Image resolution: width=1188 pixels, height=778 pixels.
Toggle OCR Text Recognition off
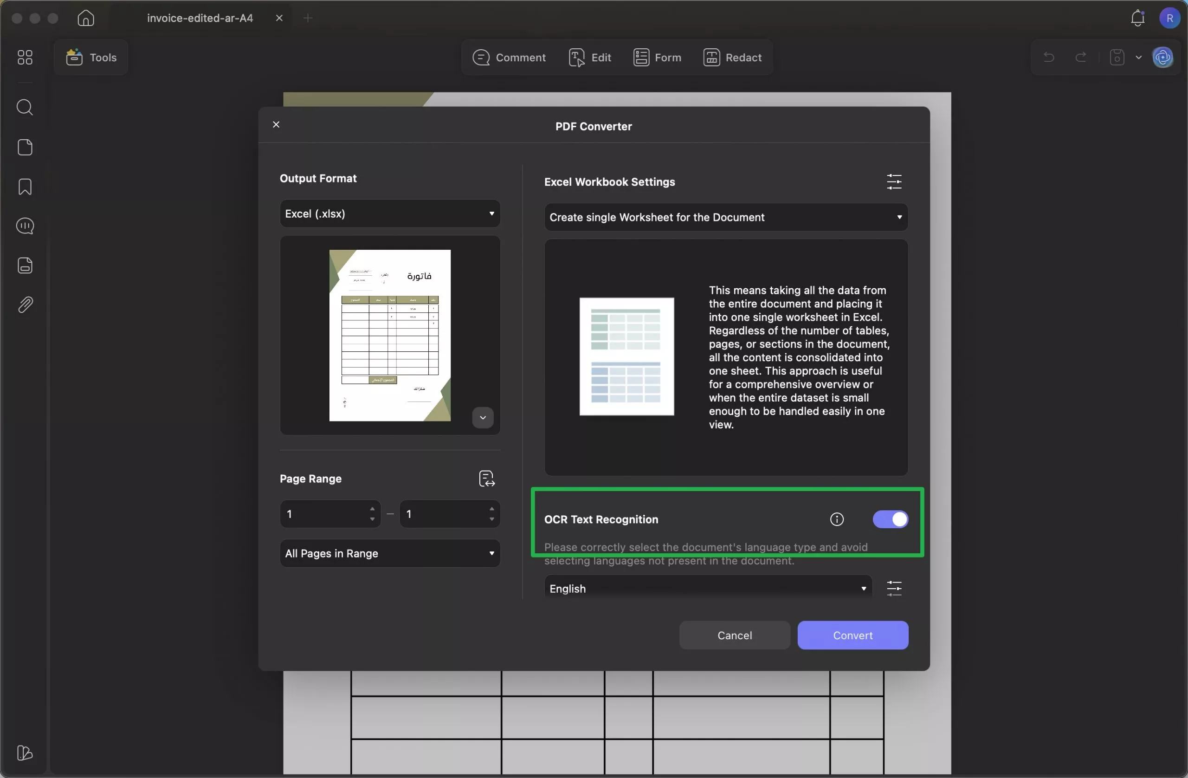pyautogui.click(x=890, y=519)
